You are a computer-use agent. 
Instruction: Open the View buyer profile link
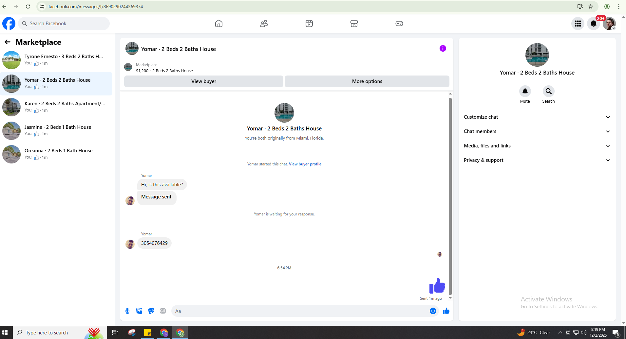point(305,164)
